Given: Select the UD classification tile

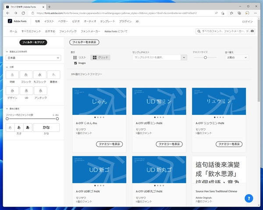Looking at the screenshot, I should coord(26,91).
